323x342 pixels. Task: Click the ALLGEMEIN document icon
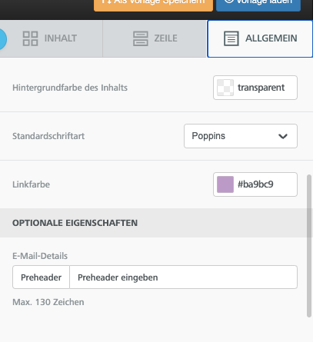(x=231, y=38)
